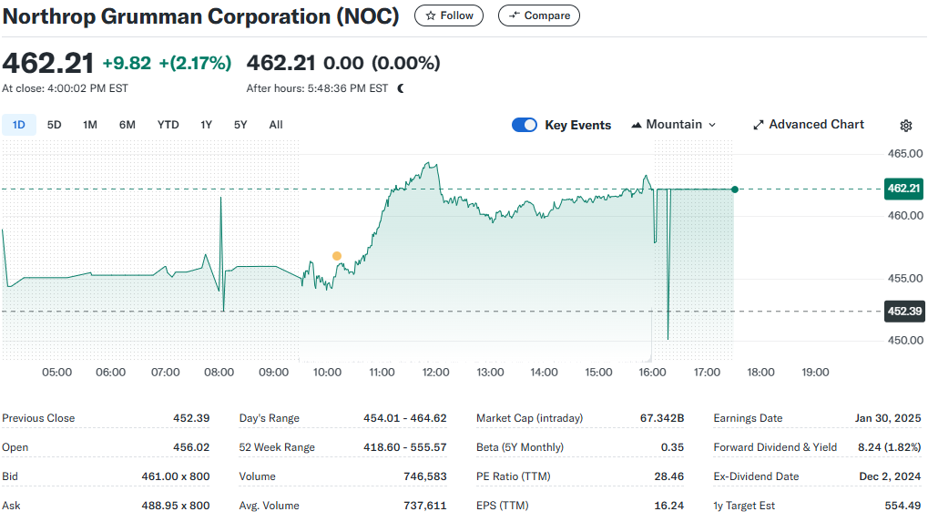Select the 5Y range tab
Image resolution: width=928 pixels, height=522 pixels.
240,125
